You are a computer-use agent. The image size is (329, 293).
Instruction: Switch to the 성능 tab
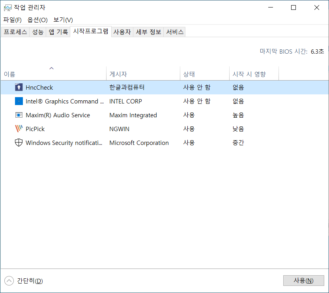point(38,32)
